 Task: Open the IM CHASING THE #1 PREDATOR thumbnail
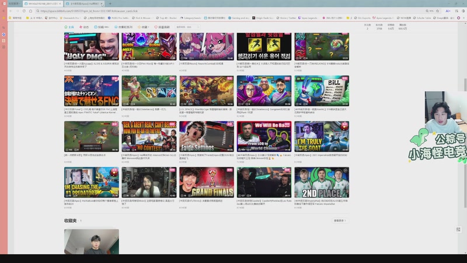tap(92, 182)
